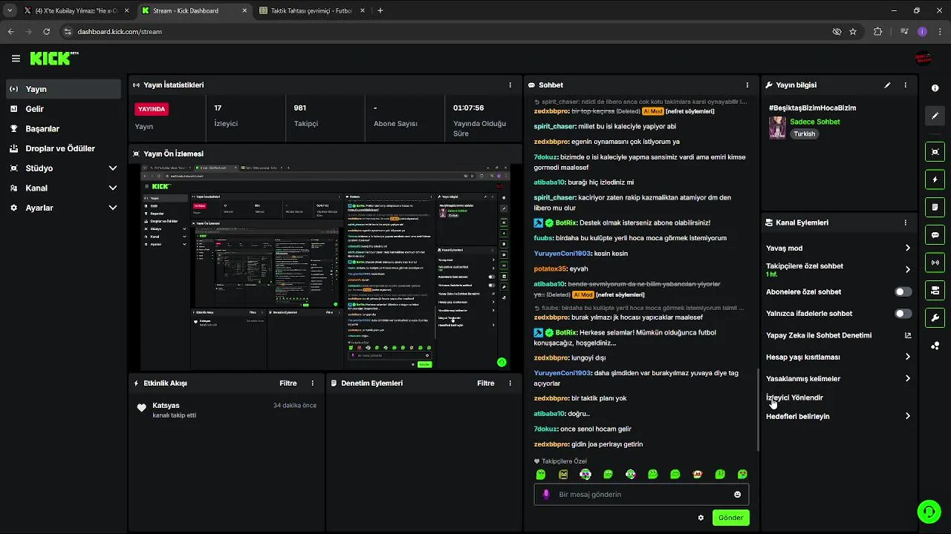Toggle Yalnızca ifadelerle sohbet switch

tap(903, 314)
